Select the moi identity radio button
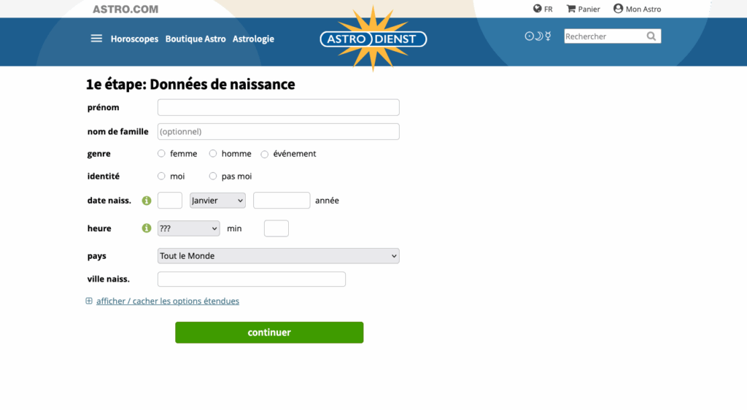Viewport: 747px width, 410px height. pos(161,177)
